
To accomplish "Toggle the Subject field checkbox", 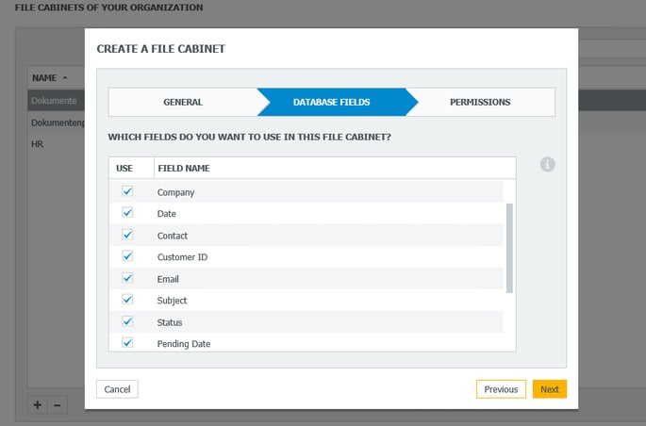I will point(127,300).
